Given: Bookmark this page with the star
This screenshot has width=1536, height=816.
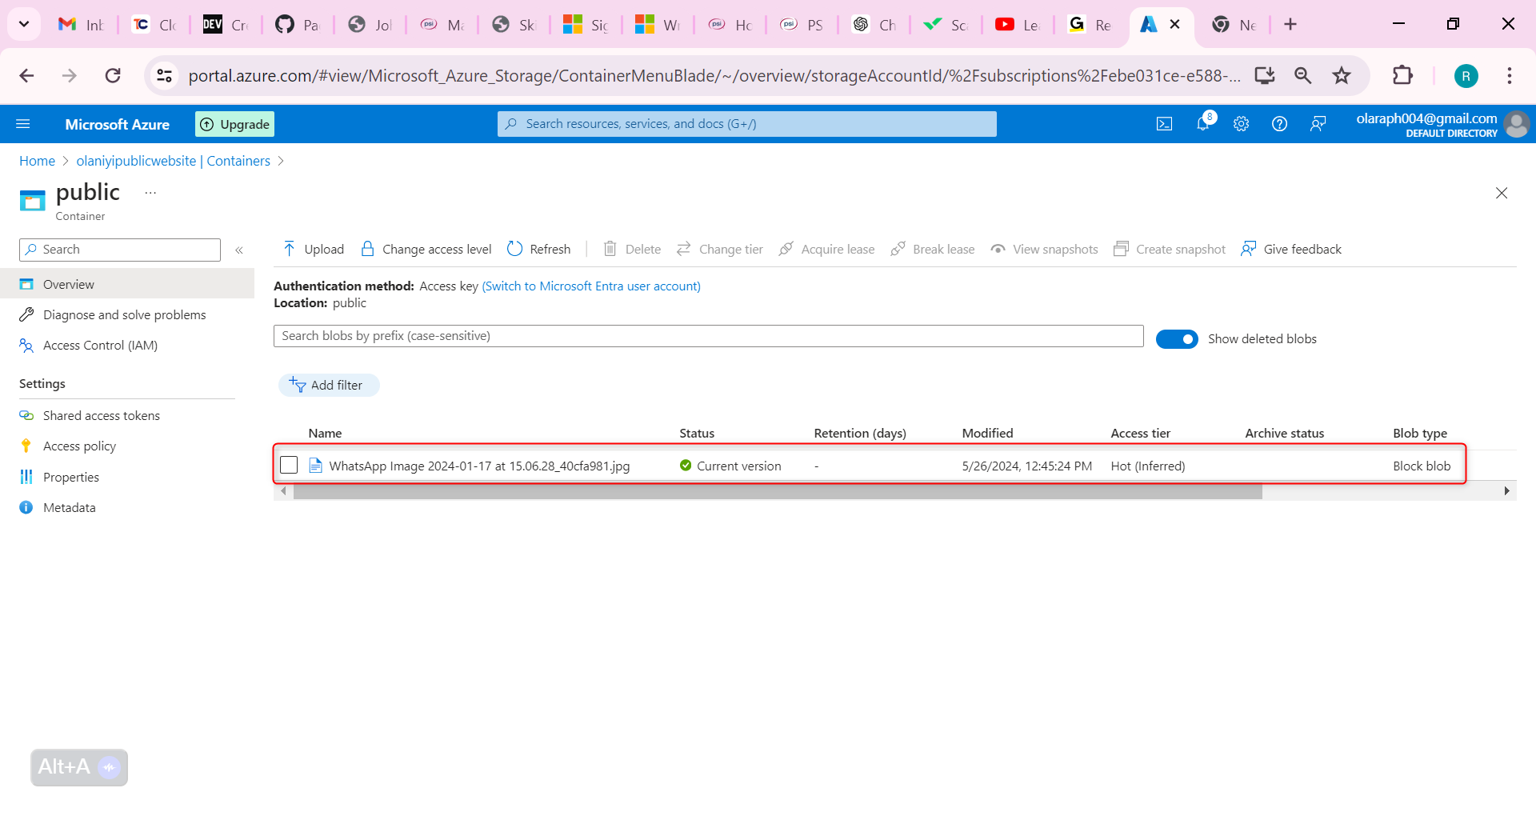Looking at the screenshot, I should pos(1342,75).
